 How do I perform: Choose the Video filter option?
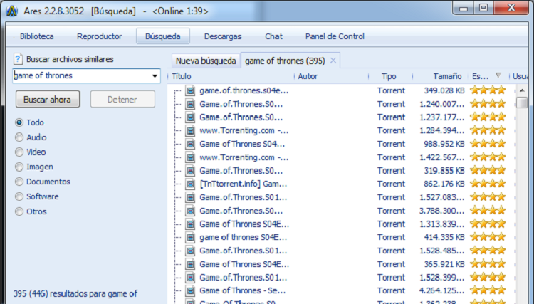point(19,152)
